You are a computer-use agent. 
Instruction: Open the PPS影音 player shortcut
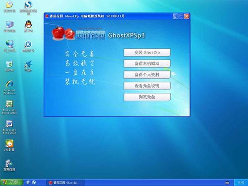pyautogui.click(x=9, y=144)
